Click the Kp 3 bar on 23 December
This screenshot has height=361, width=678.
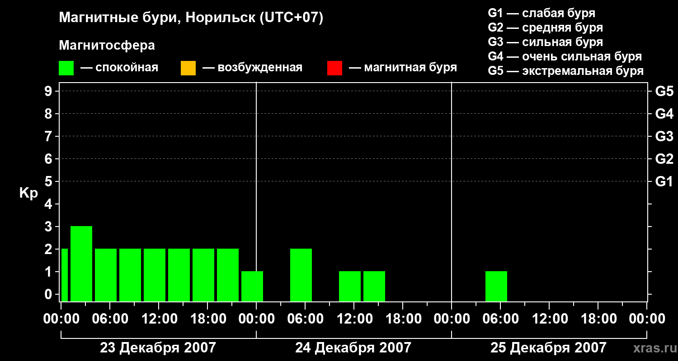click(x=81, y=264)
